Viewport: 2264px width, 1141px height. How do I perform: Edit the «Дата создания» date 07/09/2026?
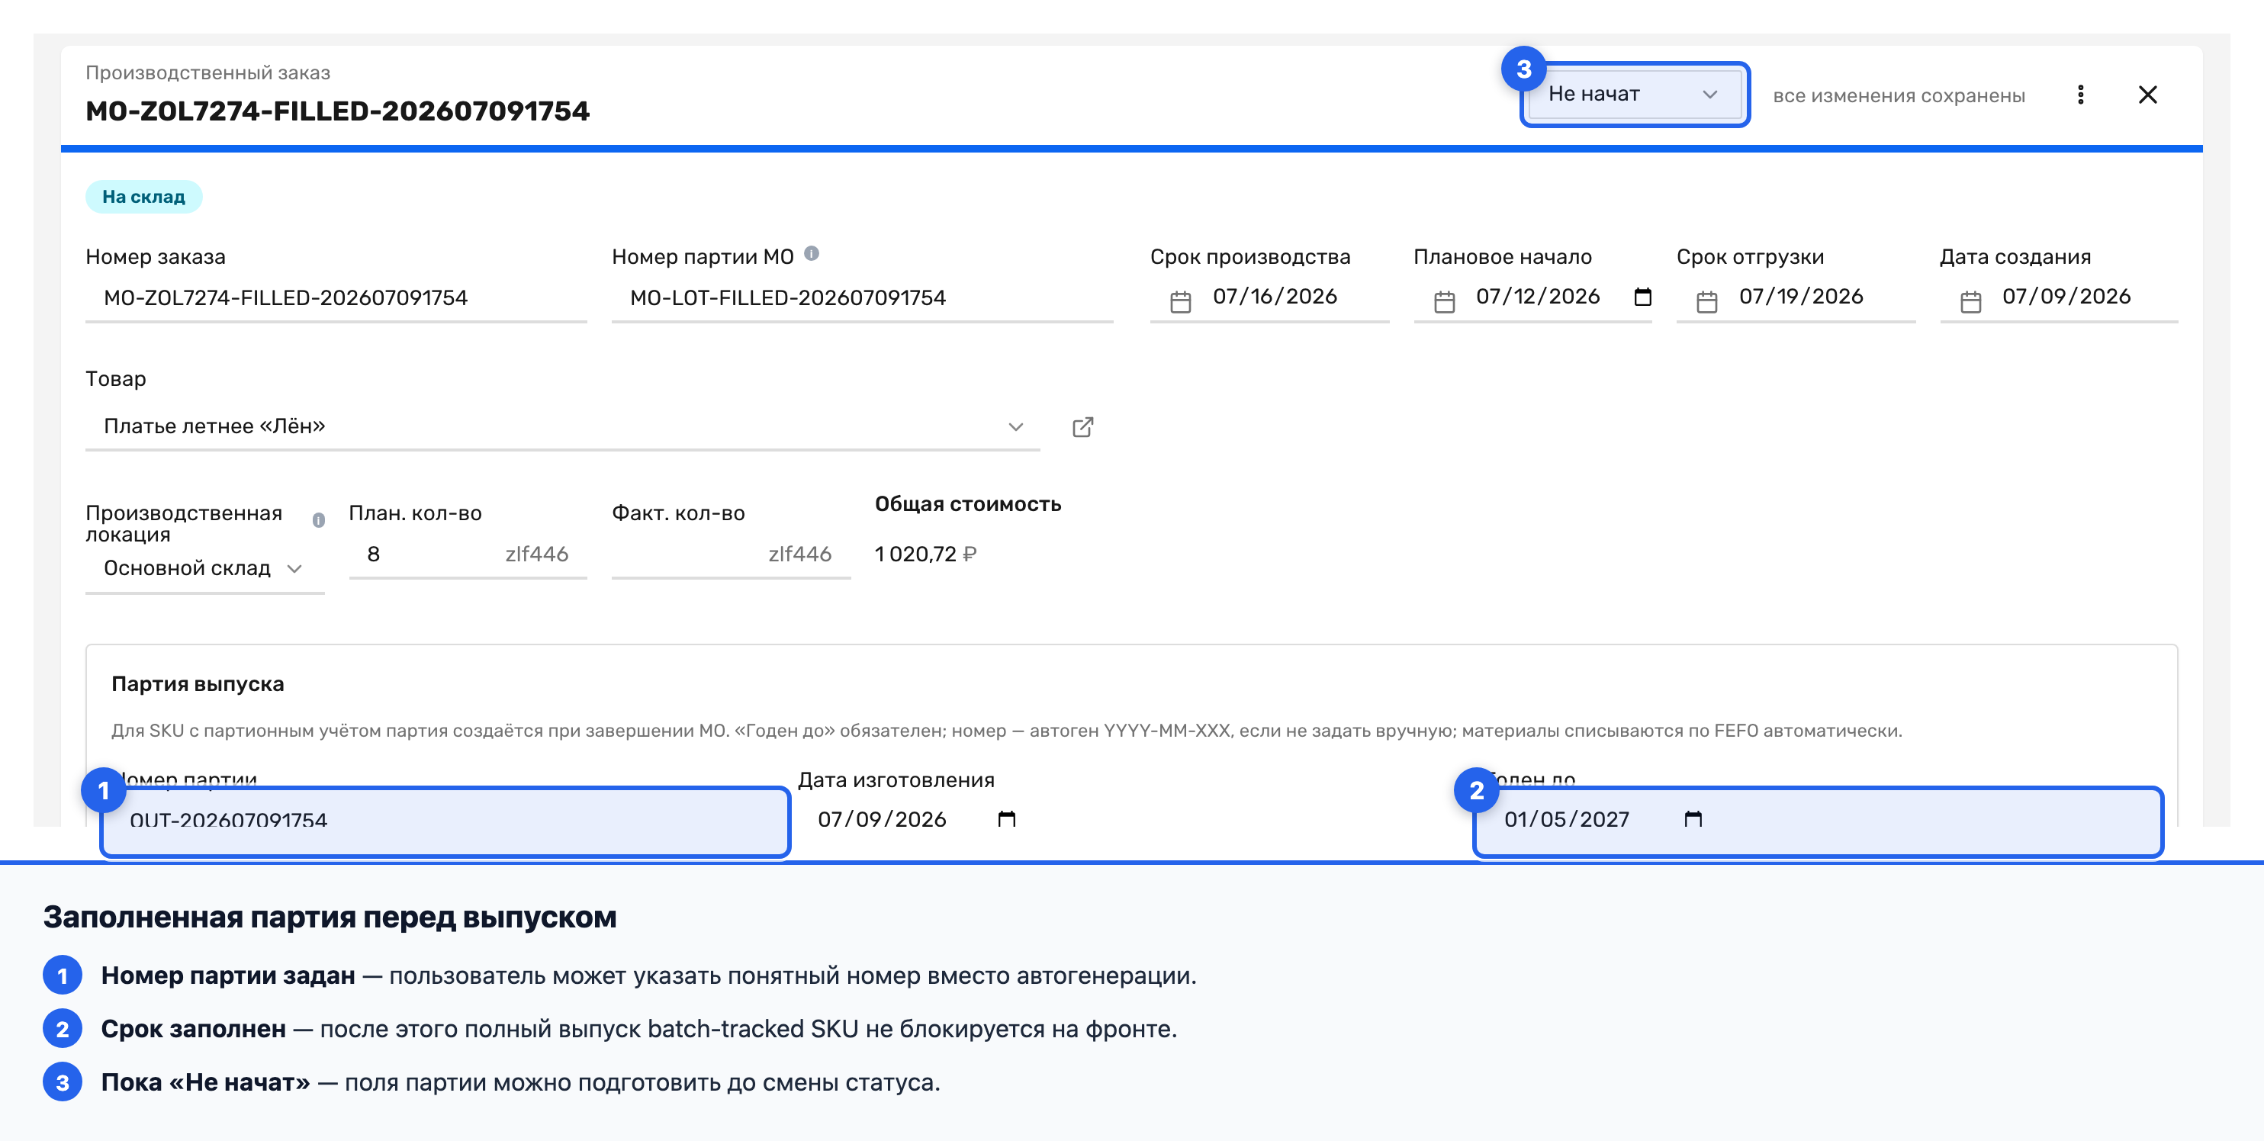pos(2066,296)
